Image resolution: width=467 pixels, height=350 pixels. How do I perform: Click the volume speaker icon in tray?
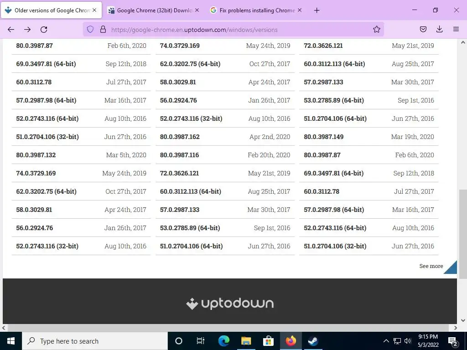(408, 341)
